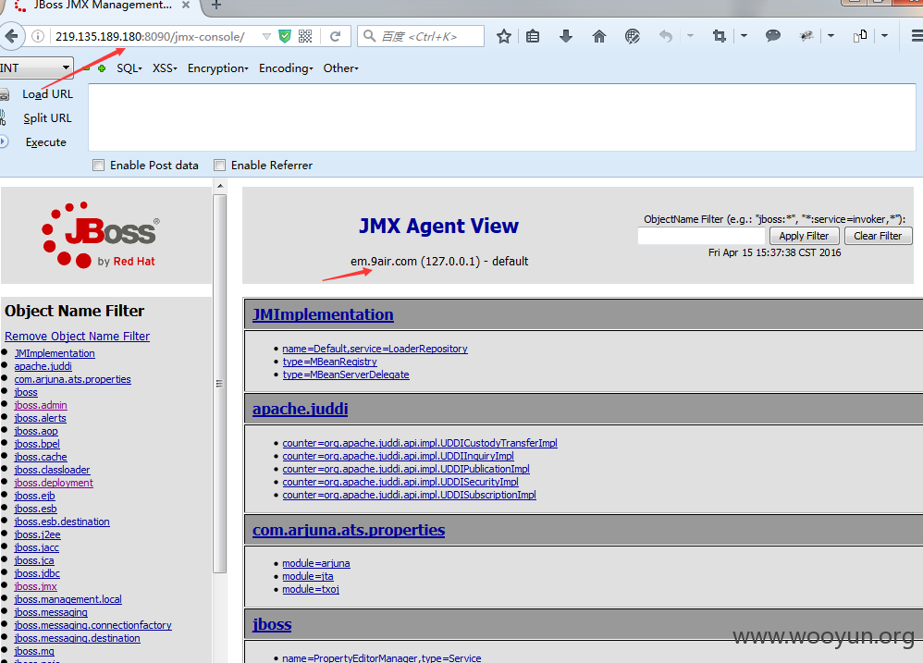This screenshot has height=663, width=923.
Task: Open the Encoding dropdown menu
Action: [286, 68]
